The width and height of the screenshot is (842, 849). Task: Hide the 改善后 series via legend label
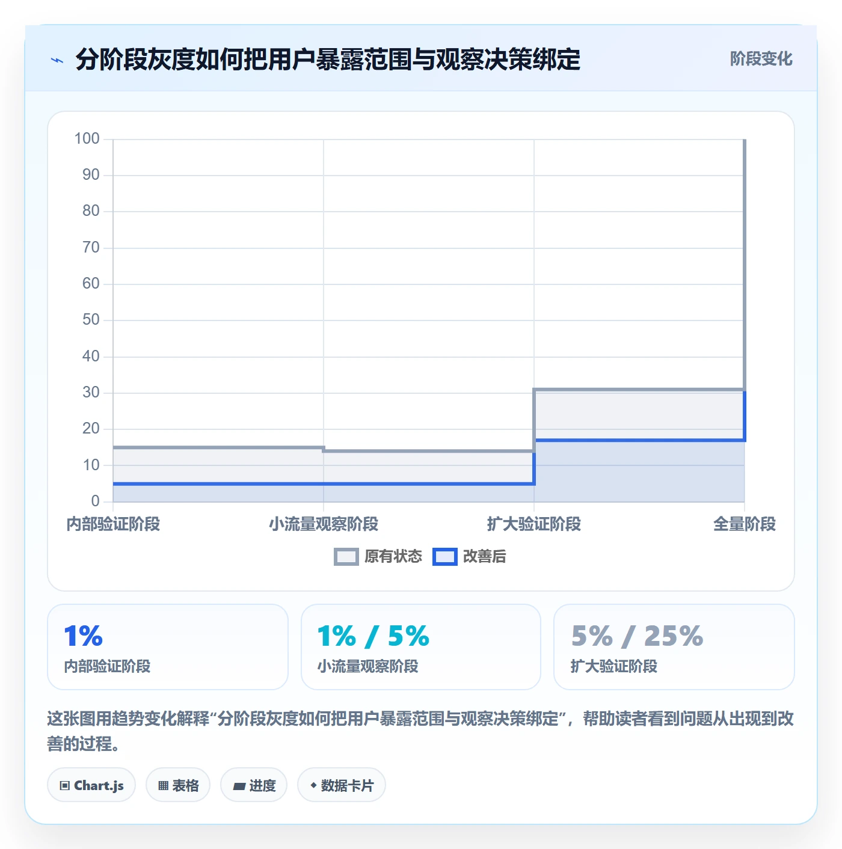(485, 557)
